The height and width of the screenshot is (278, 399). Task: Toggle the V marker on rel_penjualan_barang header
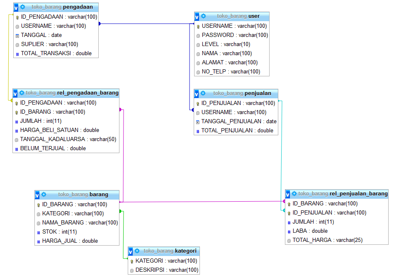coord(287,193)
